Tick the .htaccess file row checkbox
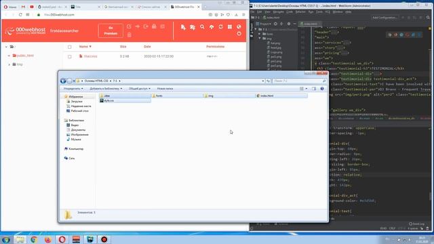 69,56
